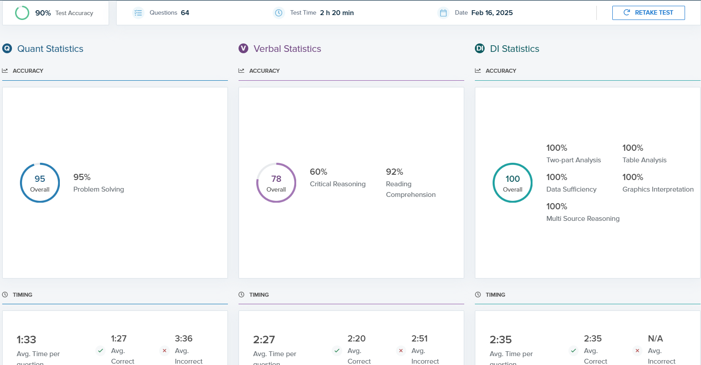Click the RETAKE TEST button

tap(648, 13)
